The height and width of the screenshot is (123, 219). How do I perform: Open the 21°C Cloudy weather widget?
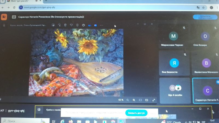171,122
